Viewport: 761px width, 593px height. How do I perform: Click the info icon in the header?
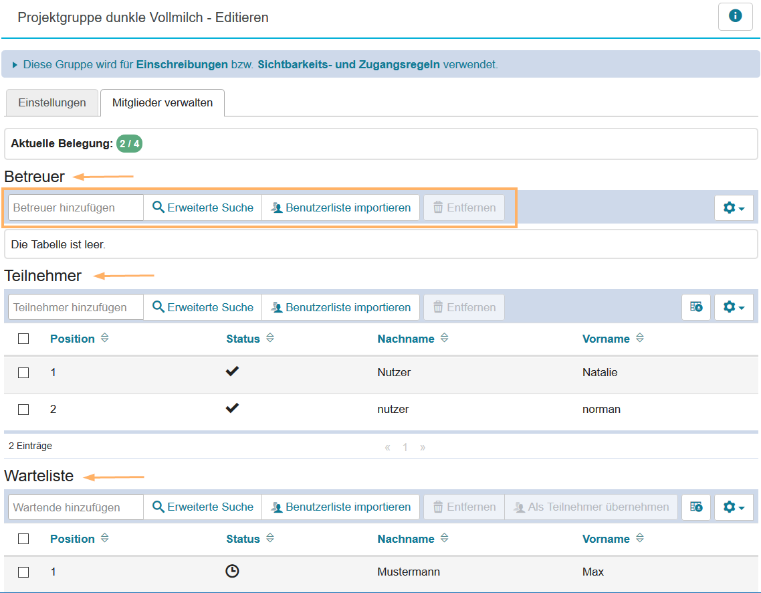click(736, 17)
